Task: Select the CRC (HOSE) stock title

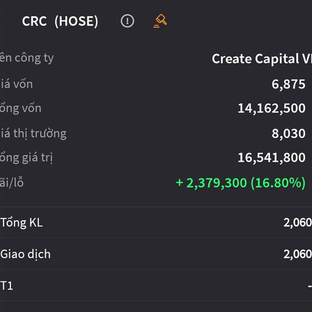Action: [60, 21]
